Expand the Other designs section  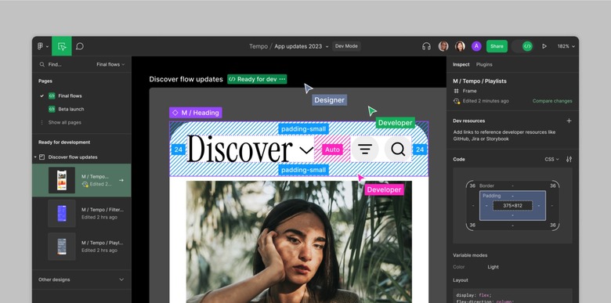pyautogui.click(x=121, y=280)
